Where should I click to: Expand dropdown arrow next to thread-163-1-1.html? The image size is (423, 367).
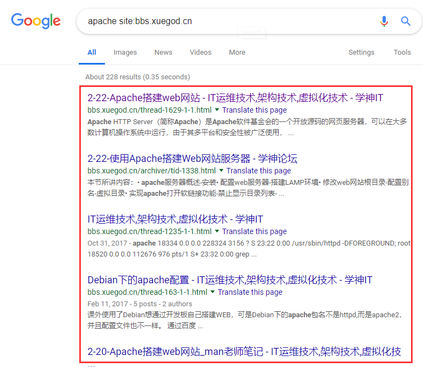[x=213, y=292]
